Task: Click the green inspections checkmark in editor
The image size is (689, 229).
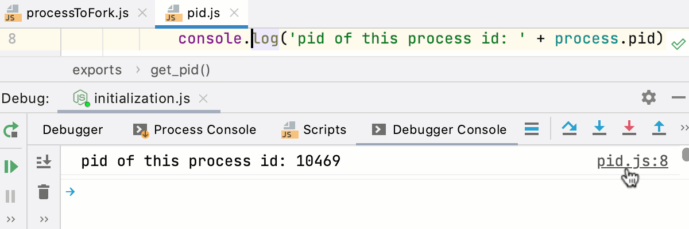Action: [x=678, y=43]
